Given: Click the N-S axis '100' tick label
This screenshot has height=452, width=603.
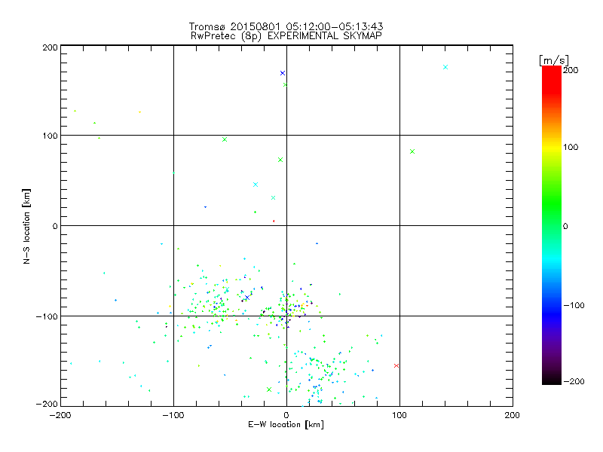Looking at the screenshot, I should pos(50,136).
